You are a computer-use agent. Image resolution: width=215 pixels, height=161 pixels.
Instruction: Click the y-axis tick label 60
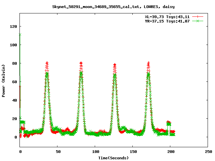pyautogui.click(x=14, y=82)
